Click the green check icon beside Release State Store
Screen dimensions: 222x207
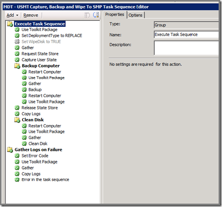tap(17, 108)
